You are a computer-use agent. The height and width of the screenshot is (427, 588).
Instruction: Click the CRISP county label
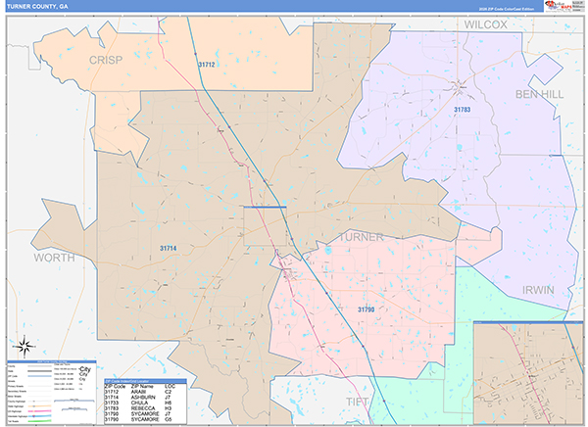click(106, 60)
